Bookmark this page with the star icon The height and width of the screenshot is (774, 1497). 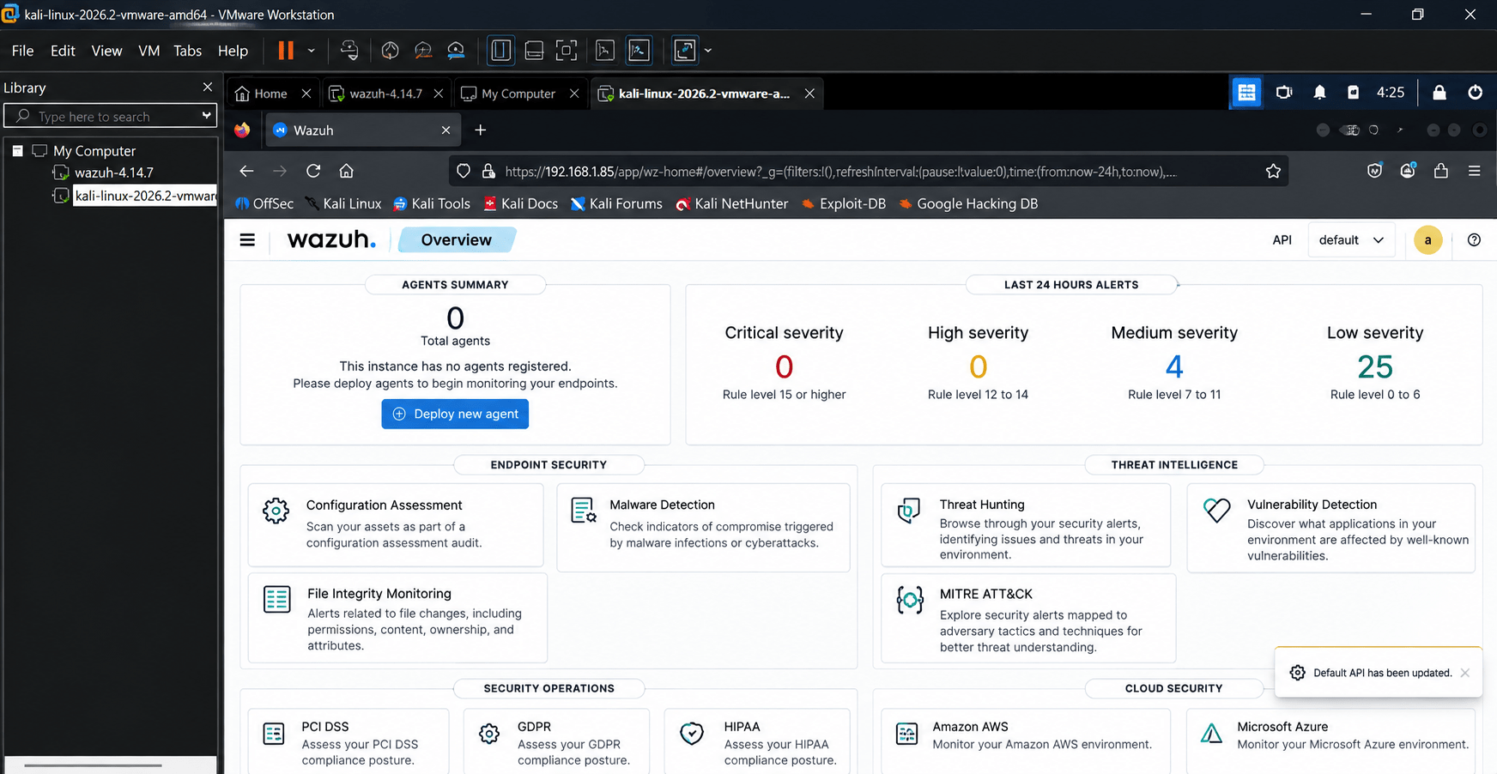pyautogui.click(x=1273, y=171)
